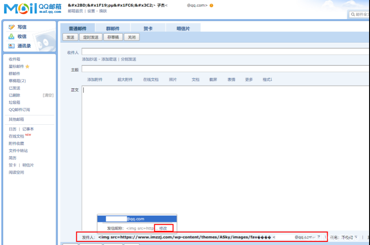Click 邮箱首页 mailbox home link
Screen dimensions: 370x245
[x=75, y=11]
